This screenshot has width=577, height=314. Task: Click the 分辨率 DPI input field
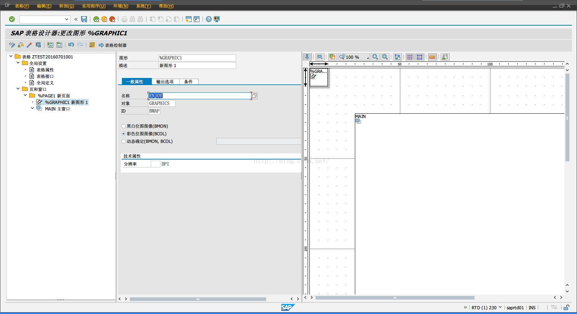pos(155,164)
